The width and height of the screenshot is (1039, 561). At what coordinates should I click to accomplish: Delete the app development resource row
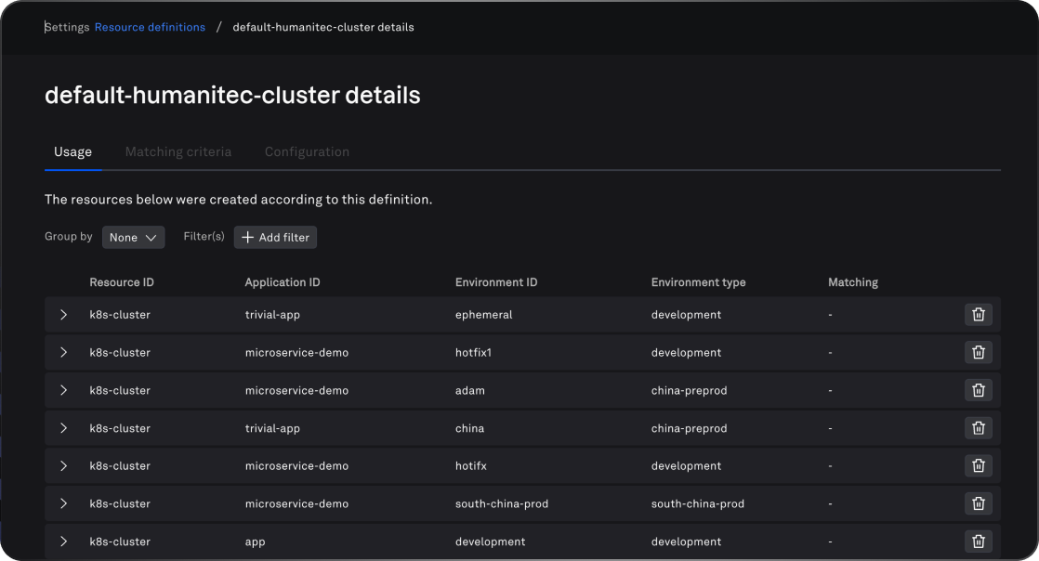pos(978,541)
